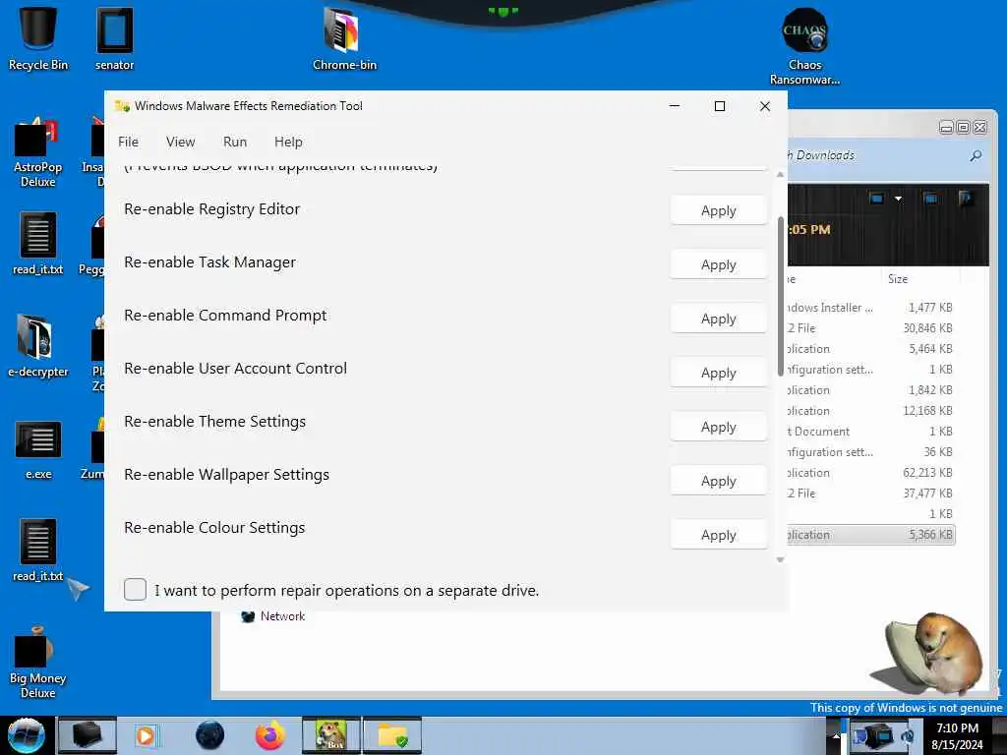
Task: Open the AstroPop Deluxe desktop shortcut
Action: tap(38, 152)
